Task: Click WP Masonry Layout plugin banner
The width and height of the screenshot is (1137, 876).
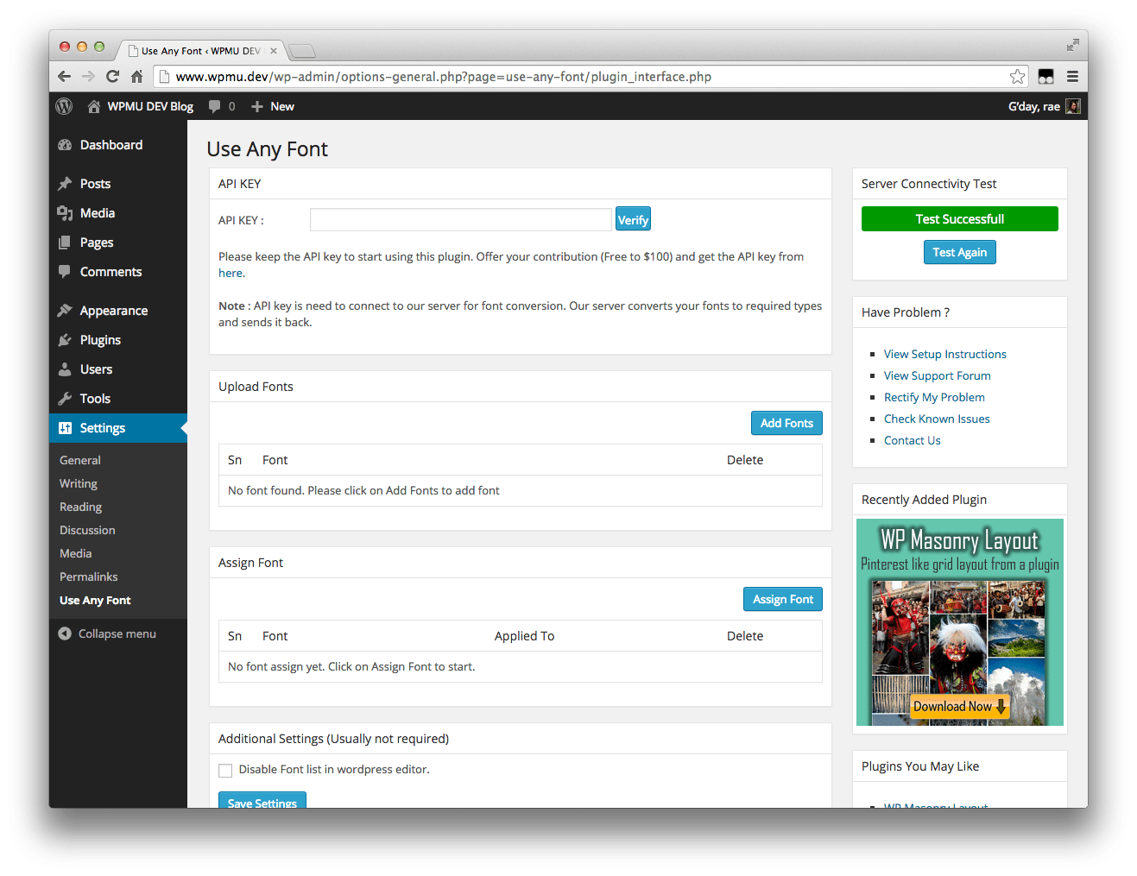Action: click(x=960, y=622)
